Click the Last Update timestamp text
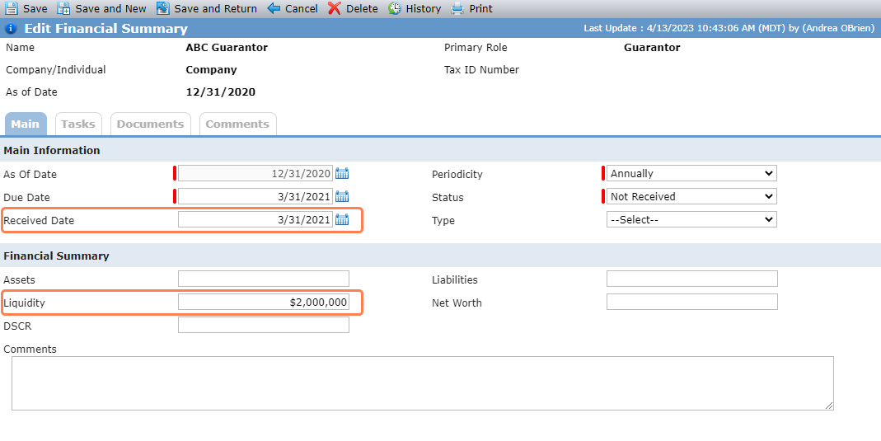This screenshot has height=441, width=881. 729,29
